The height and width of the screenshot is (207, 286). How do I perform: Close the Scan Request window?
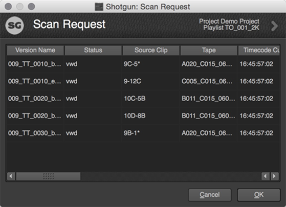click(x=8, y=7)
